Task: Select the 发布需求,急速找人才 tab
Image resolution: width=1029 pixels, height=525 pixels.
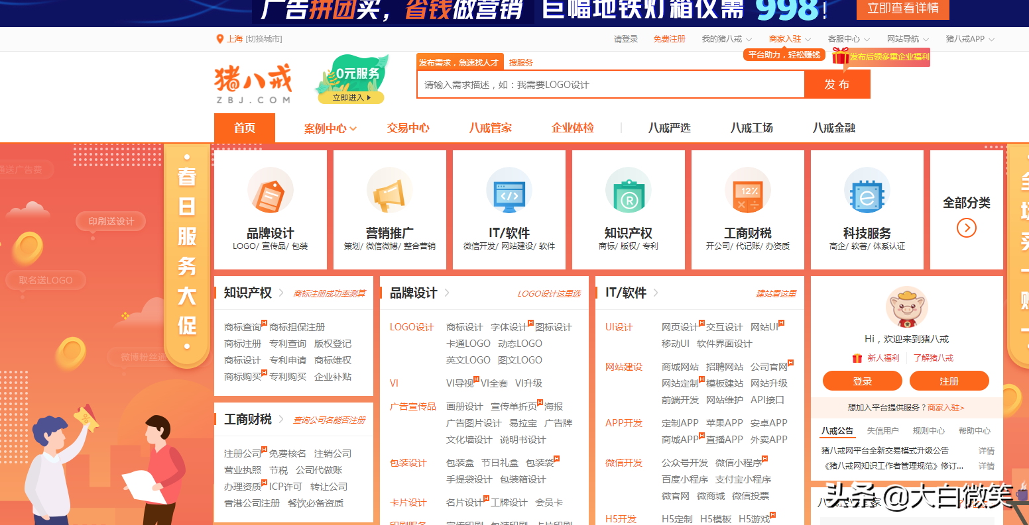Action: (x=459, y=62)
